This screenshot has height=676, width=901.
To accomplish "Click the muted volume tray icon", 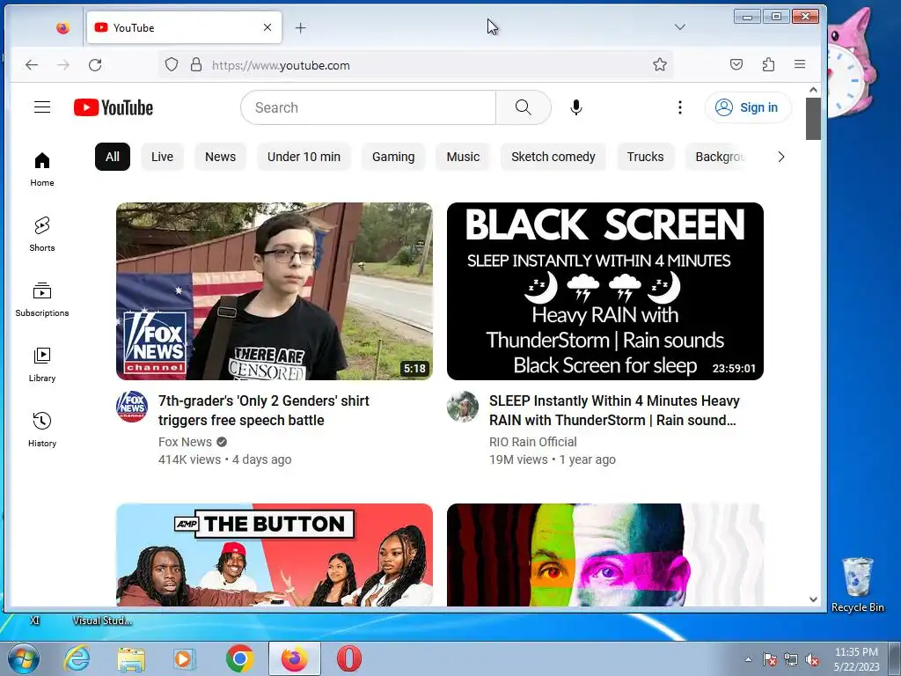I will 812,659.
